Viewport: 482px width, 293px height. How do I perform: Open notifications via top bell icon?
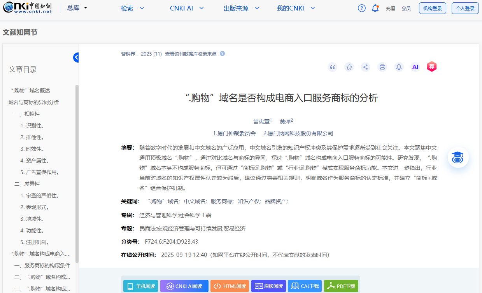(x=375, y=8)
